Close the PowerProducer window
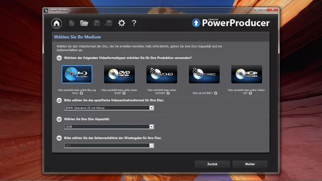Image resolution: width=322 pixels, height=181 pixels. point(273,9)
